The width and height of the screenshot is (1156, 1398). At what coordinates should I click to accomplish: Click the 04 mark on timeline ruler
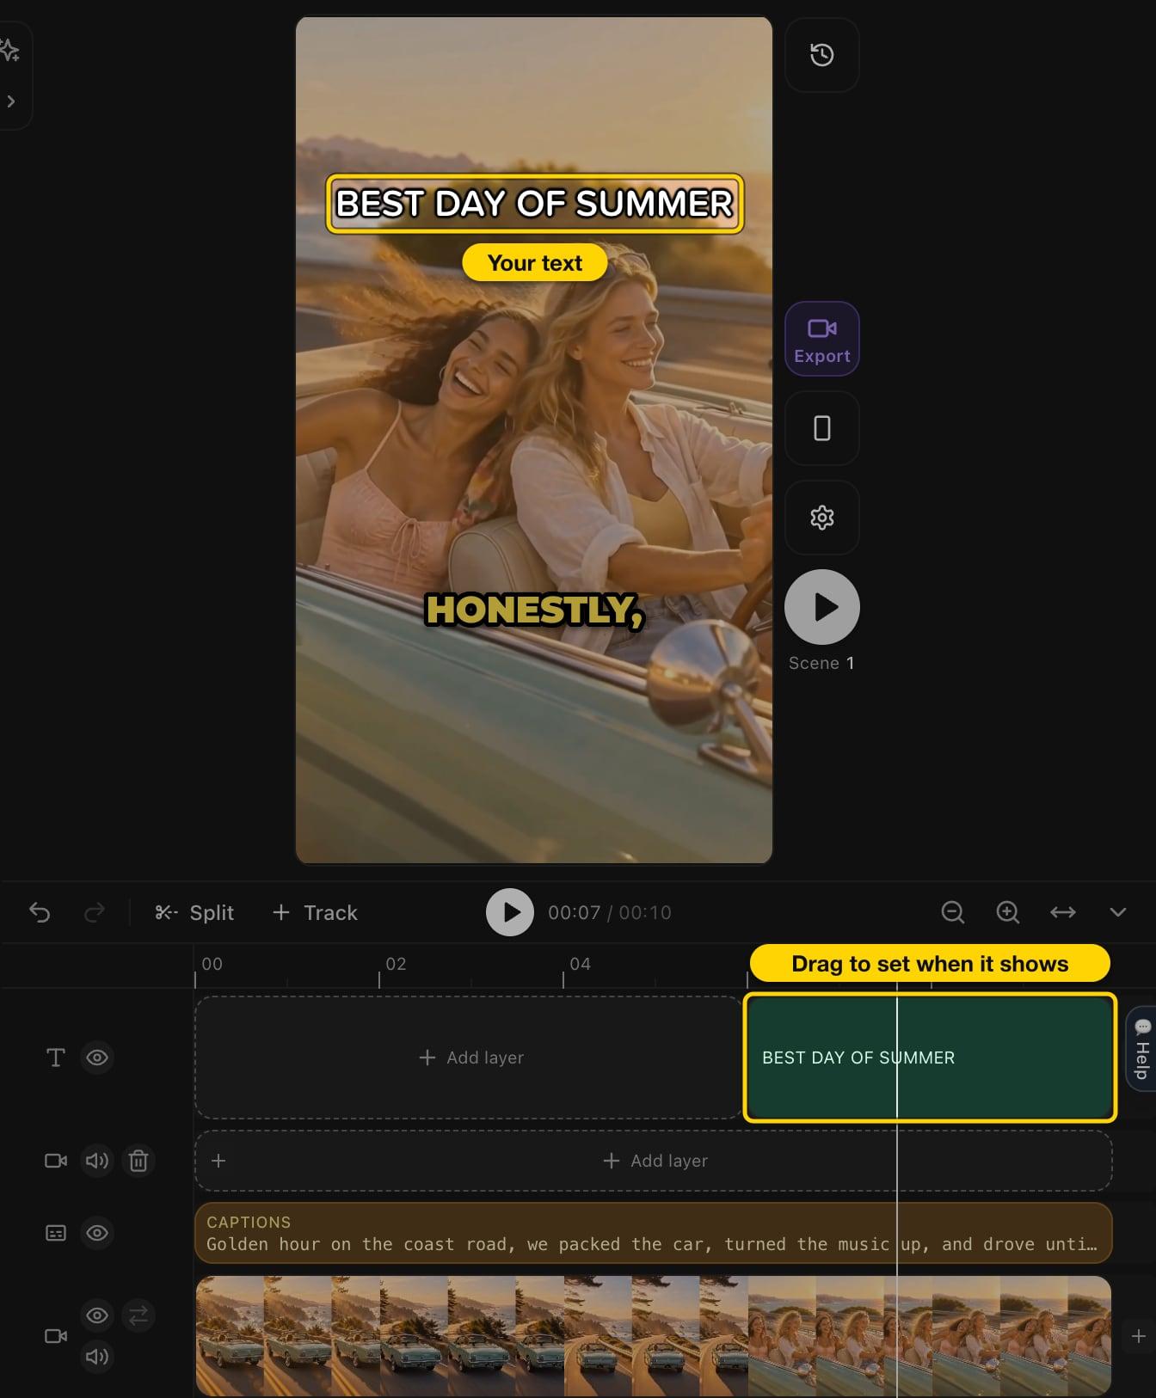[581, 964]
